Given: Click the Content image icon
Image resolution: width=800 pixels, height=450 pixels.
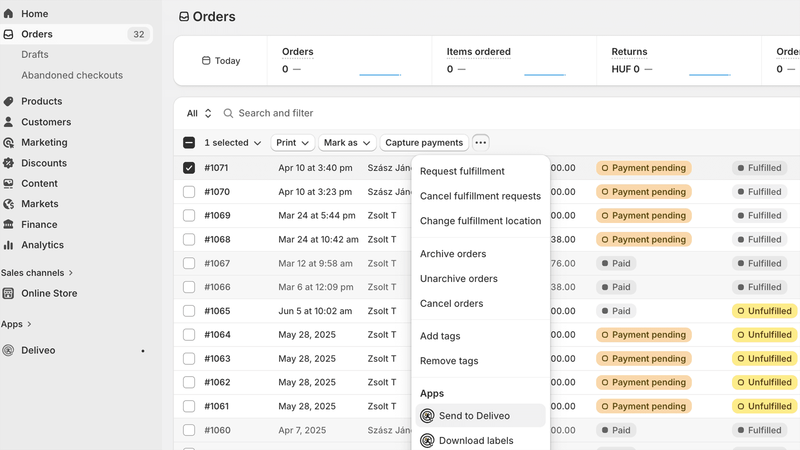Looking at the screenshot, I should 8,183.
